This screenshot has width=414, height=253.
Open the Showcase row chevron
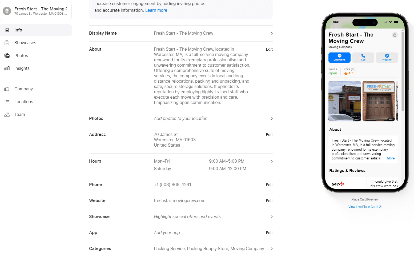tap(272, 217)
